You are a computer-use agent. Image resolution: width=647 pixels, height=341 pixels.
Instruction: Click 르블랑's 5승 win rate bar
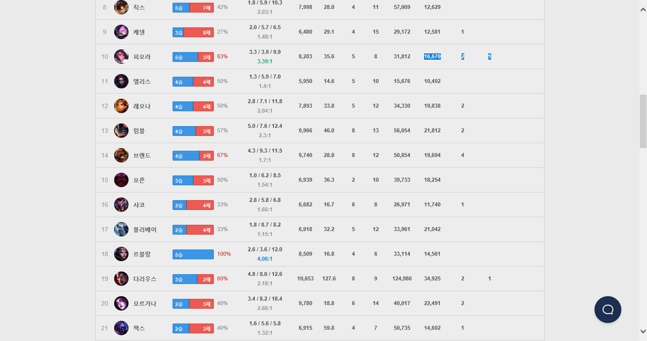click(x=193, y=254)
